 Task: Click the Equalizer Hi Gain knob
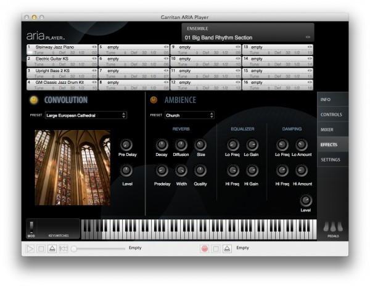[252, 171]
